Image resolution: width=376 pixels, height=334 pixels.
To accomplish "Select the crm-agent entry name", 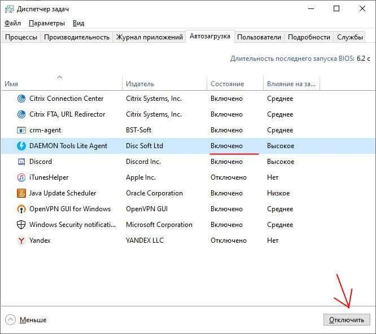I will click(x=45, y=130).
